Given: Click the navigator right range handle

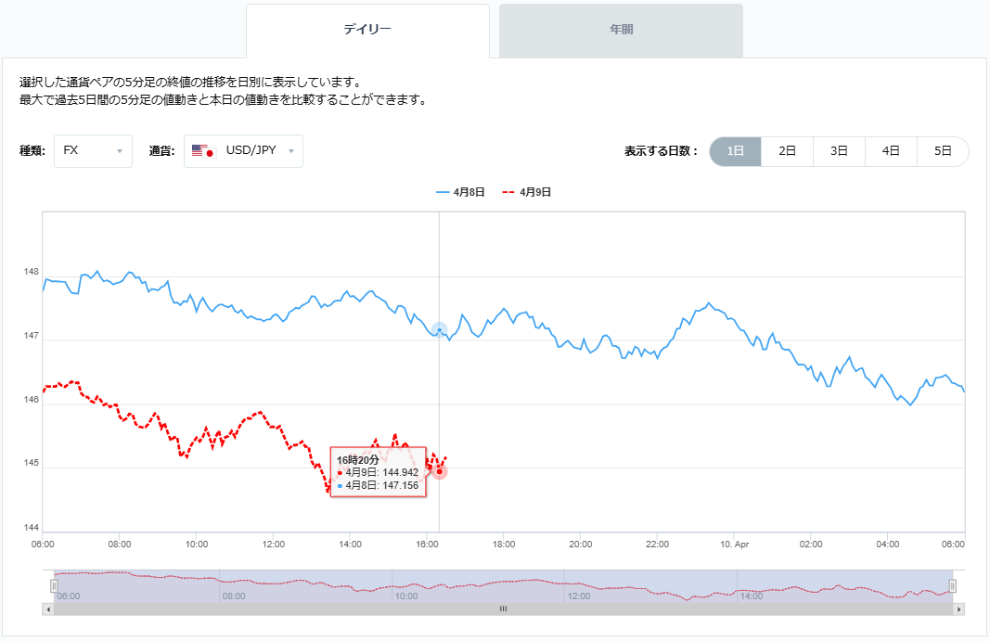Looking at the screenshot, I should [x=953, y=586].
